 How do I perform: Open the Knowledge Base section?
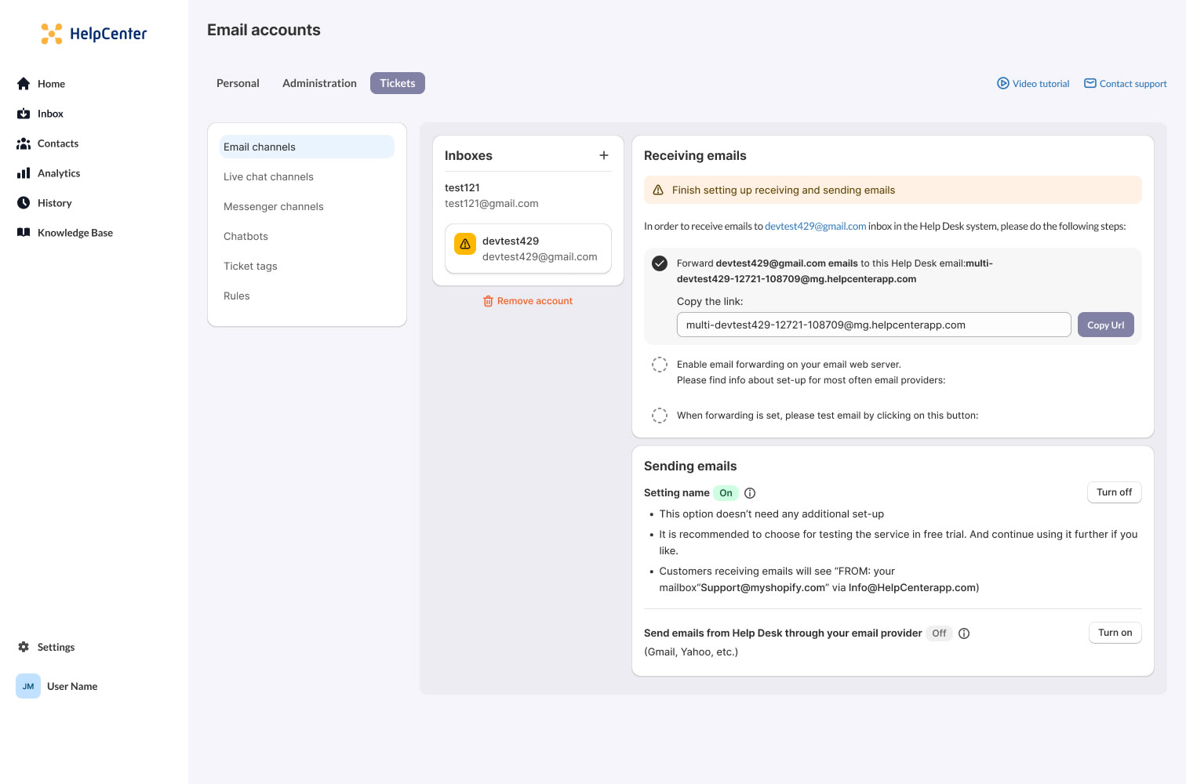point(75,232)
